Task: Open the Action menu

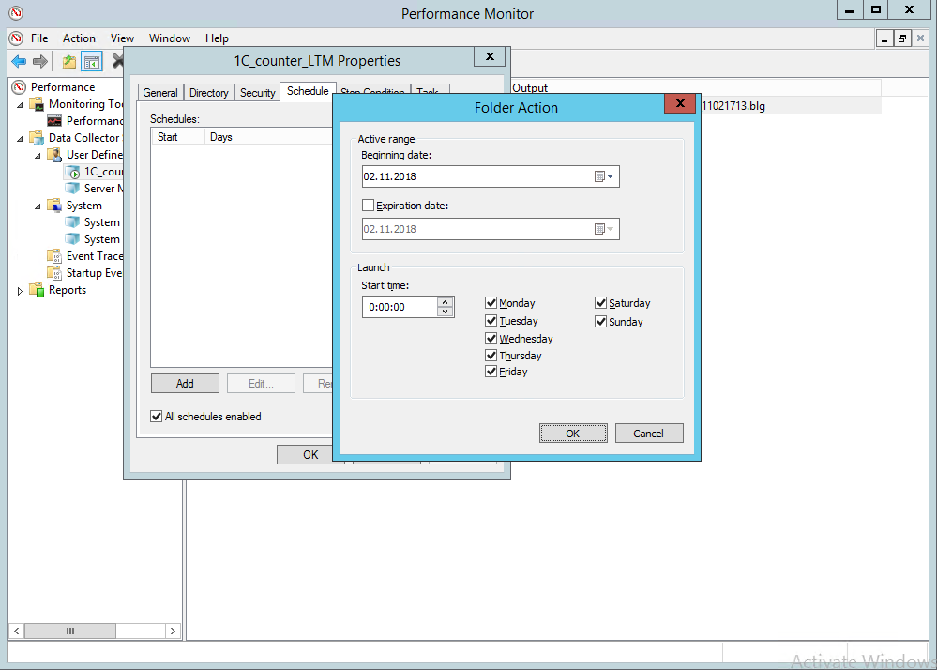Action: tap(79, 38)
